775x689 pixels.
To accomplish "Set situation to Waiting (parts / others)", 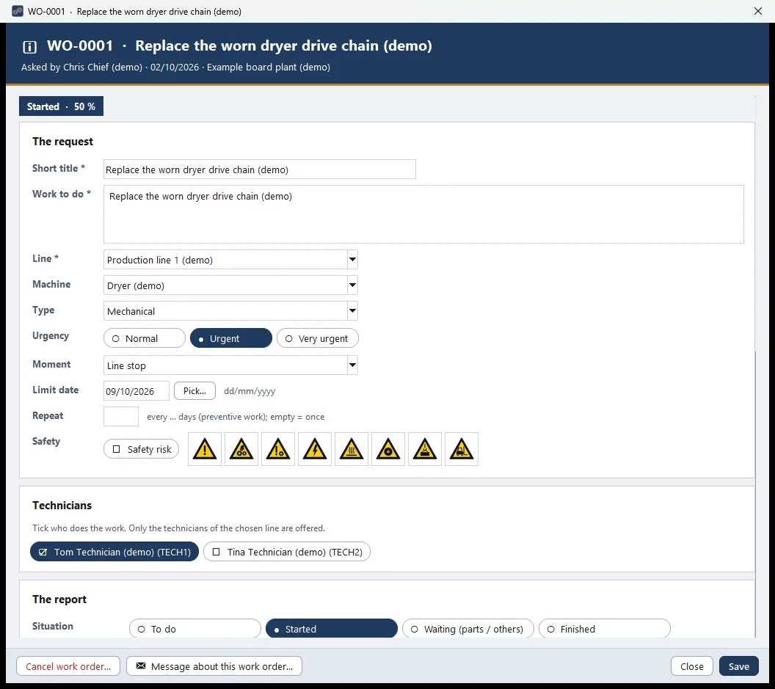I will pyautogui.click(x=467, y=629).
